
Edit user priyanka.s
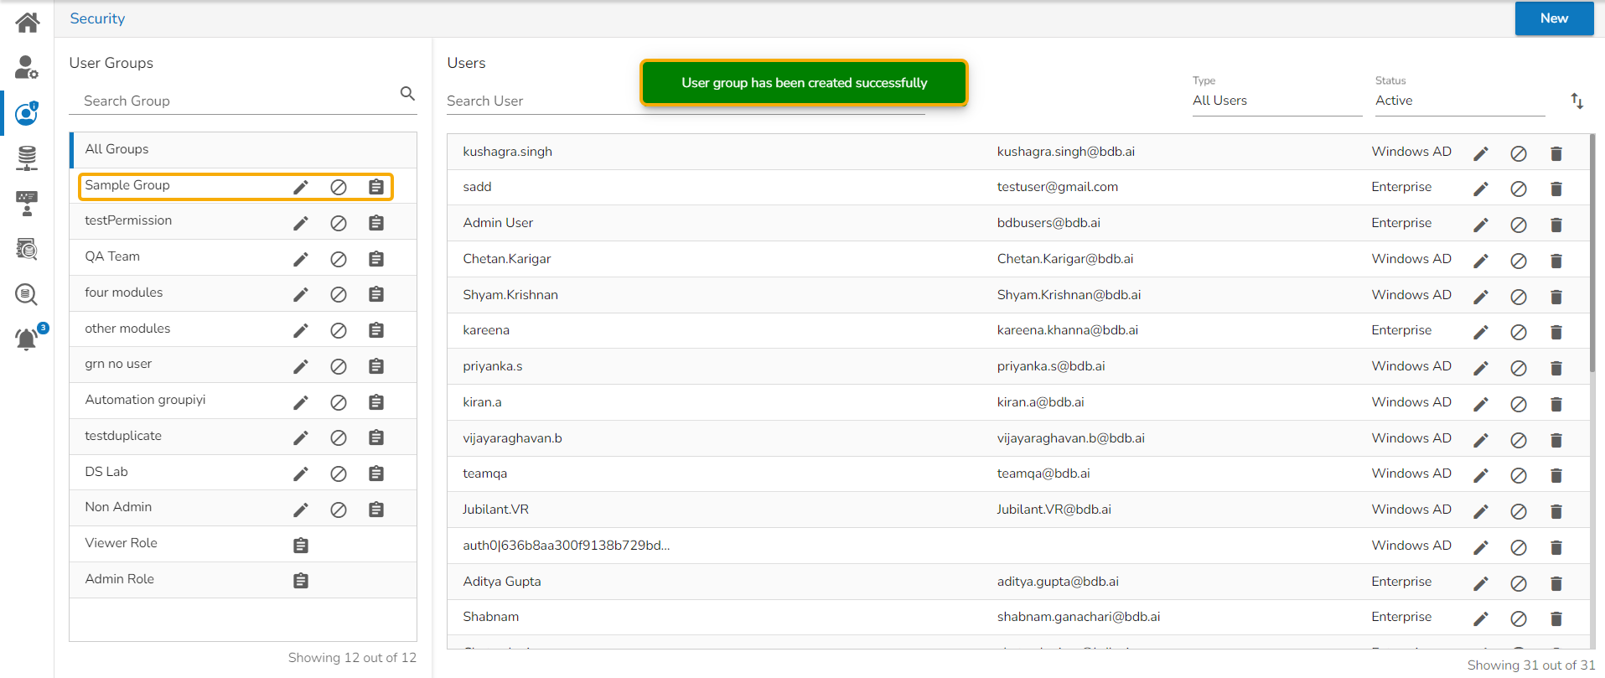tap(1481, 368)
